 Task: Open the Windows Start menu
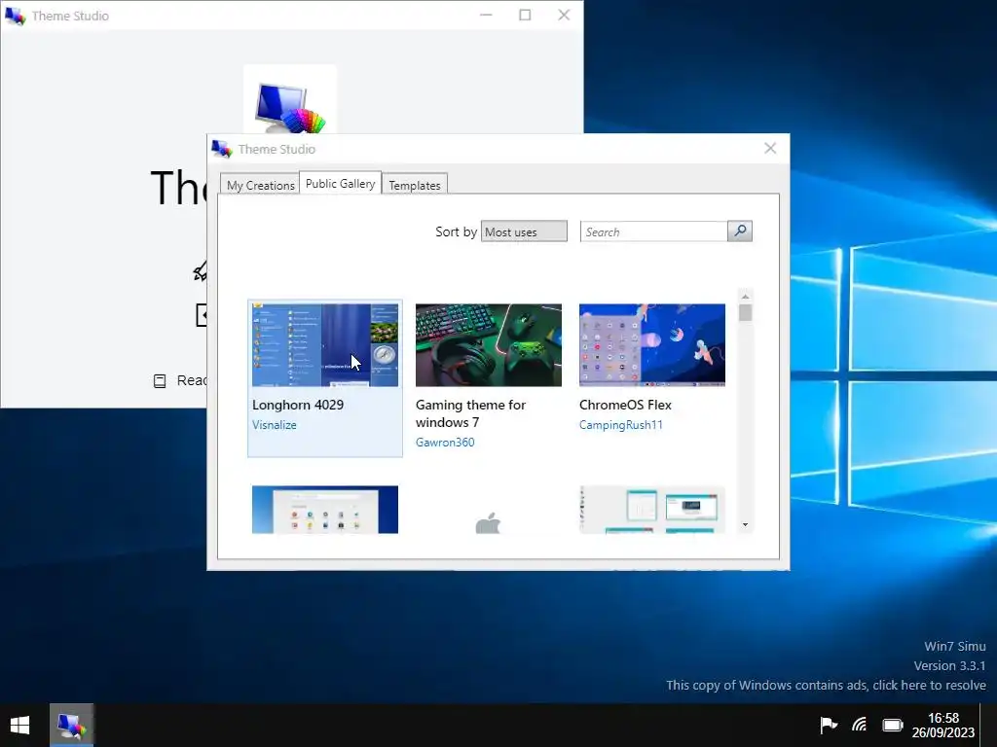[x=19, y=726]
